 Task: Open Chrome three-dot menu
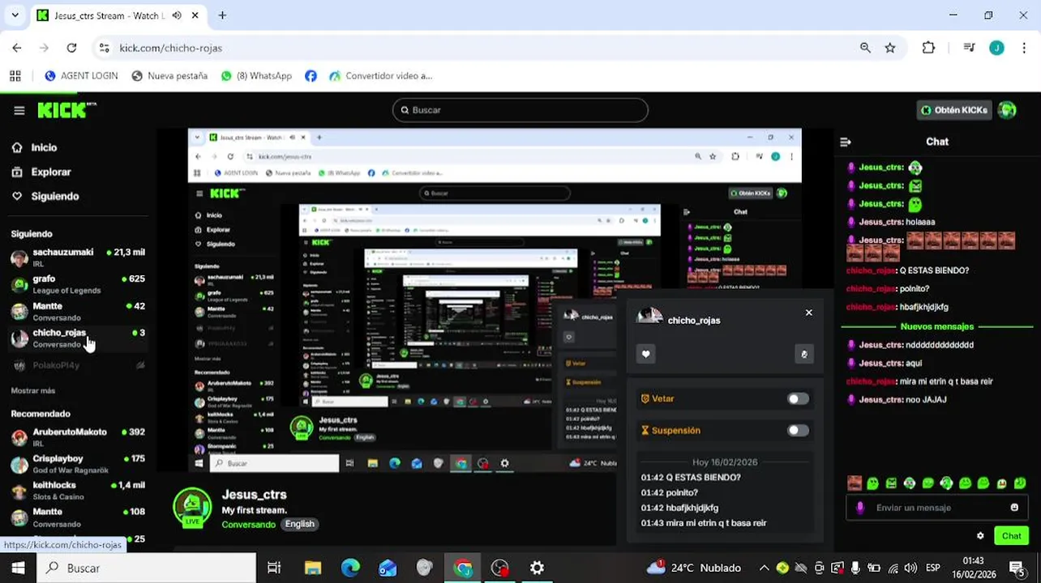1022,48
